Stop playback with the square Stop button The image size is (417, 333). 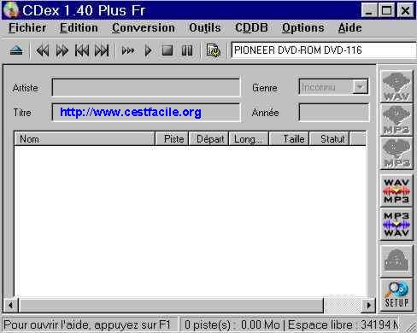167,51
